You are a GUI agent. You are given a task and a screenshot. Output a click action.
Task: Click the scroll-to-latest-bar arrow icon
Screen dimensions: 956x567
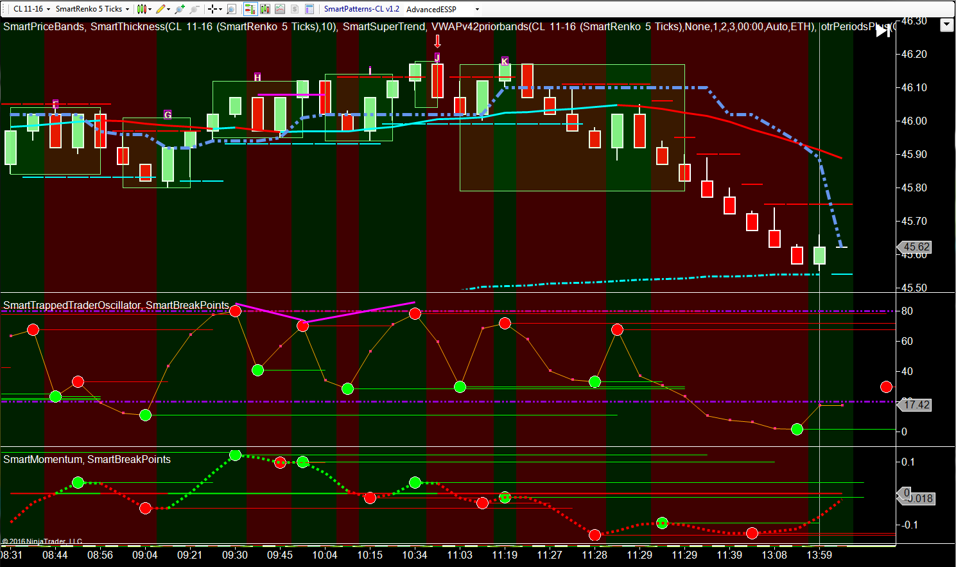pos(883,30)
